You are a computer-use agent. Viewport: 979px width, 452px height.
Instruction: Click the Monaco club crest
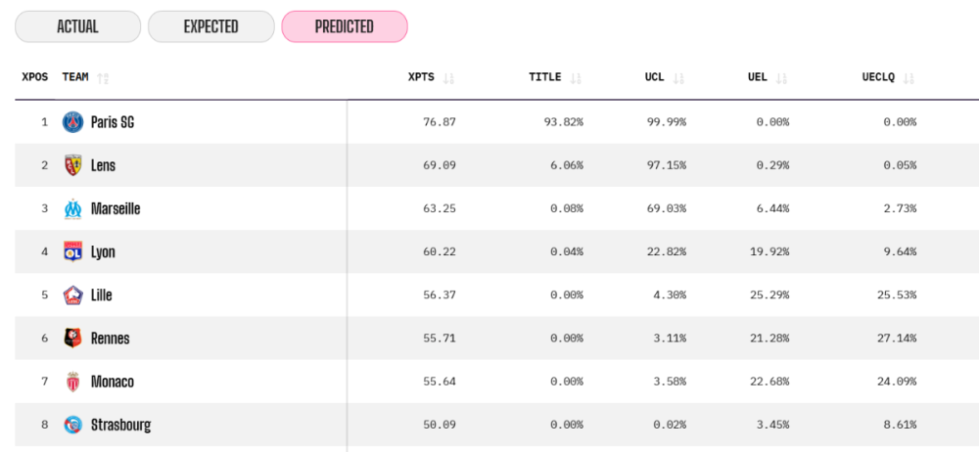pyautogui.click(x=73, y=382)
